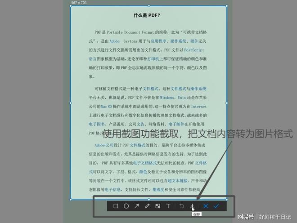Screen dimensions: 297x223
Task: Open the 硬件 link
Action: (x=194, y=41)
